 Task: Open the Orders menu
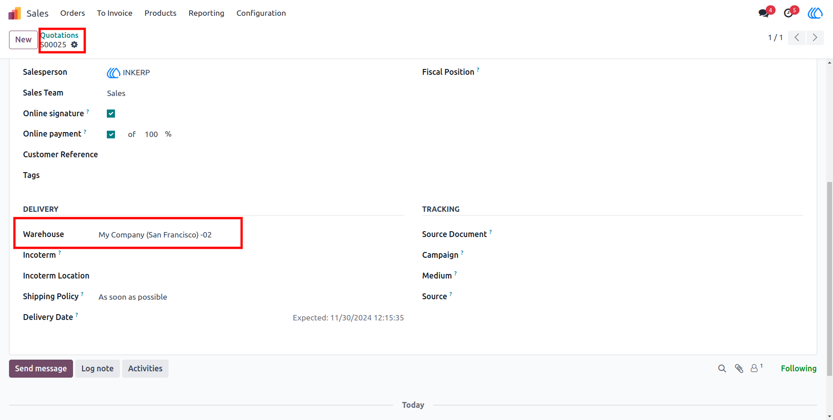73,13
